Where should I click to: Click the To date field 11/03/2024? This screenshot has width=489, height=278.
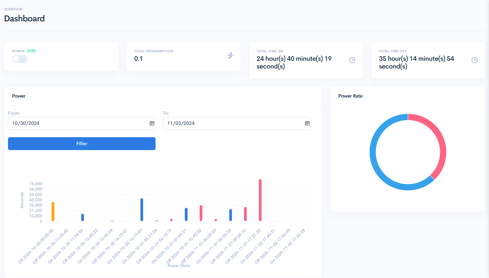pos(237,123)
